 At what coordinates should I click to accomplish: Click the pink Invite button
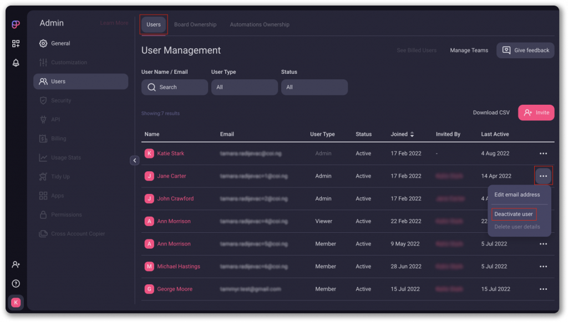[x=536, y=113]
